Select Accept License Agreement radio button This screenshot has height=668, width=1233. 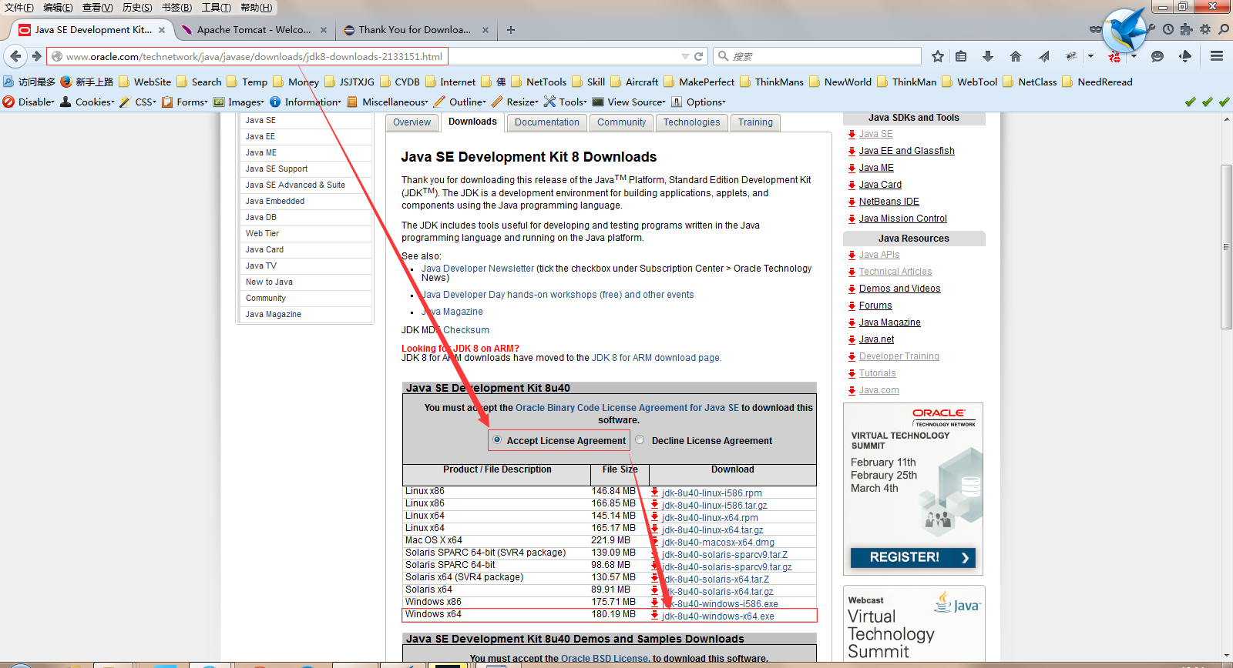pos(497,440)
